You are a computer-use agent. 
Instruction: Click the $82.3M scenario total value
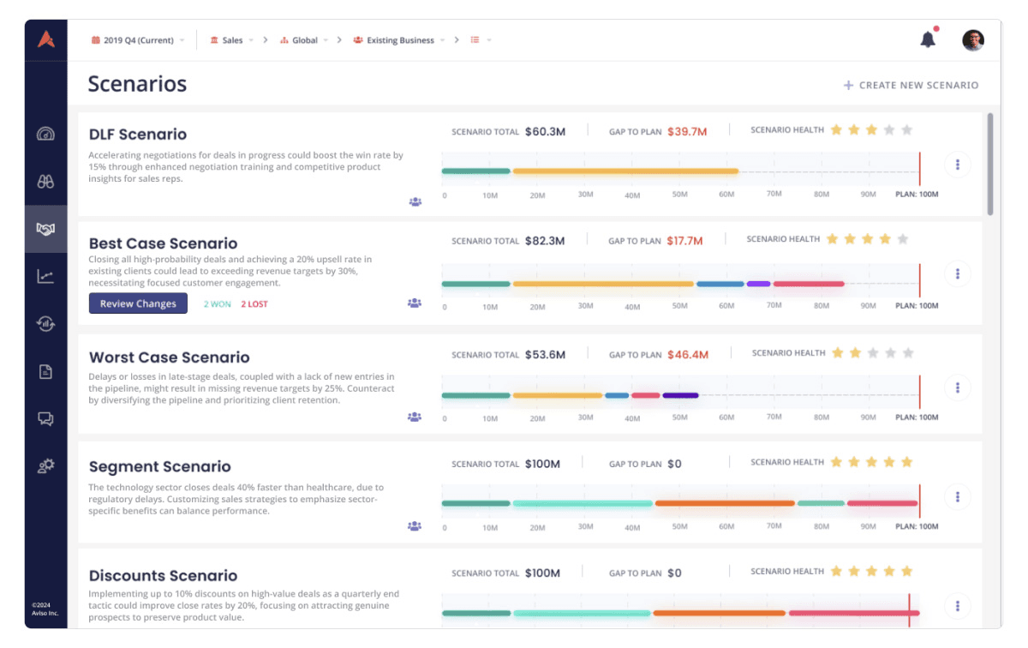coord(545,241)
